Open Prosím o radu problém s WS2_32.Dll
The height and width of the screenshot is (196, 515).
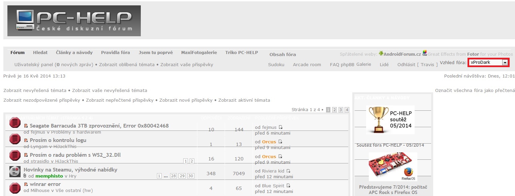pyautogui.click(x=75, y=155)
